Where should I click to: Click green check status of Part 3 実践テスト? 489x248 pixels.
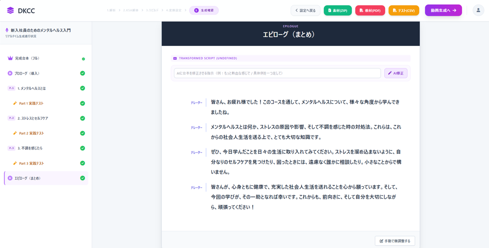pyautogui.click(x=83, y=163)
